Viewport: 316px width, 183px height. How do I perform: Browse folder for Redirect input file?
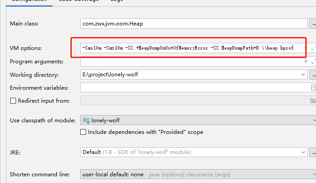coord(313,100)
